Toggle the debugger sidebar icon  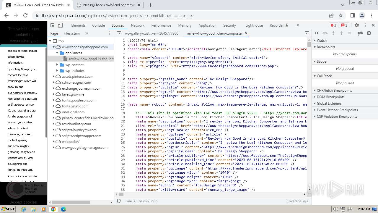[307, 33]
